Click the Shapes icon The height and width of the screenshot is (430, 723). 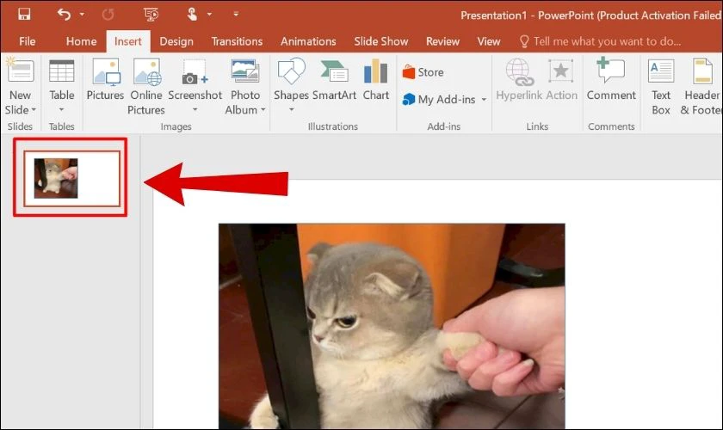pyautogui.click(x=291, y=71)
